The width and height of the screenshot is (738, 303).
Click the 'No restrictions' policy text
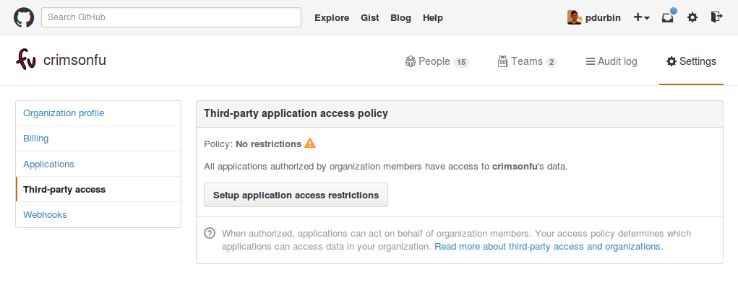coord(268,144)
